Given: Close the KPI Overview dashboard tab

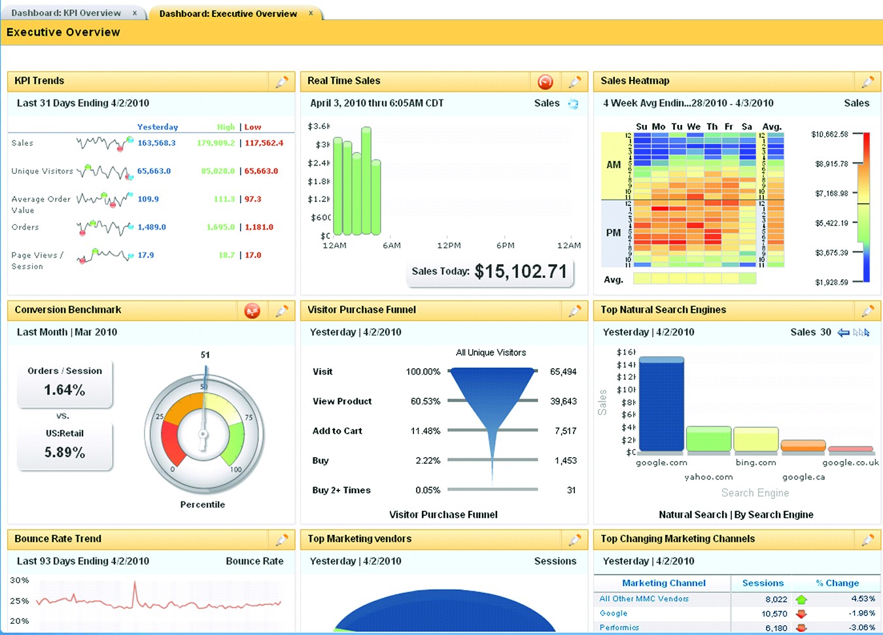Looking at the screenshot, I should [x=135, y=13].
